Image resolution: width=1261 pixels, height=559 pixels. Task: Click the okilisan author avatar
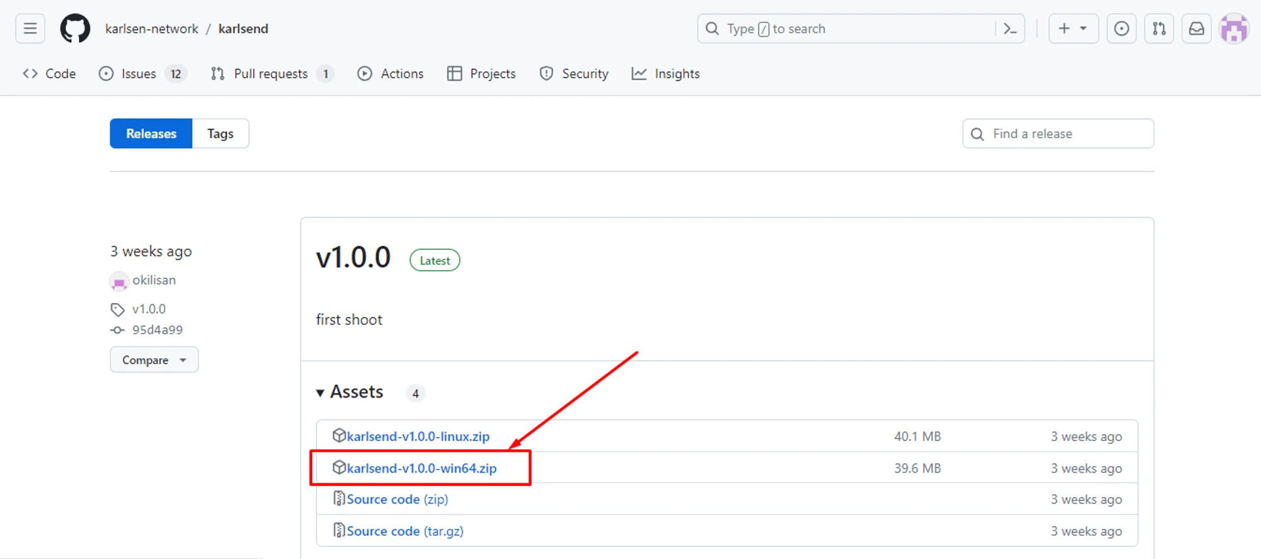(x=119, y=281)
